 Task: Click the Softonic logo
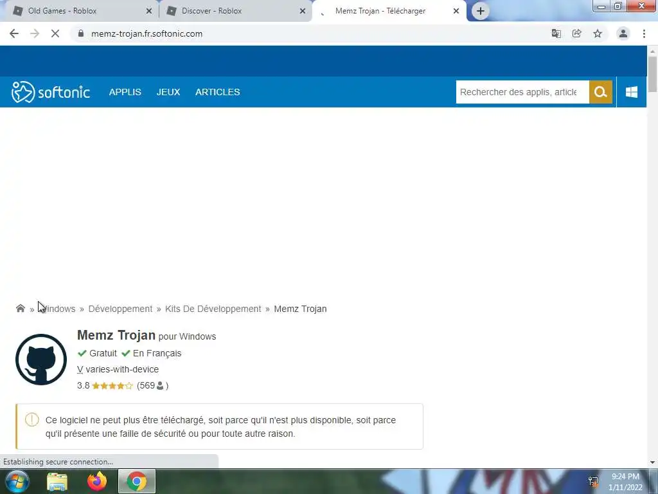tap(50, 92)
